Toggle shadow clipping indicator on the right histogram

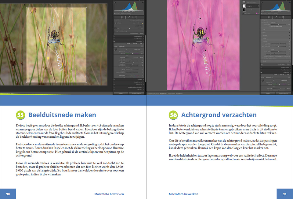click(262, 2)
